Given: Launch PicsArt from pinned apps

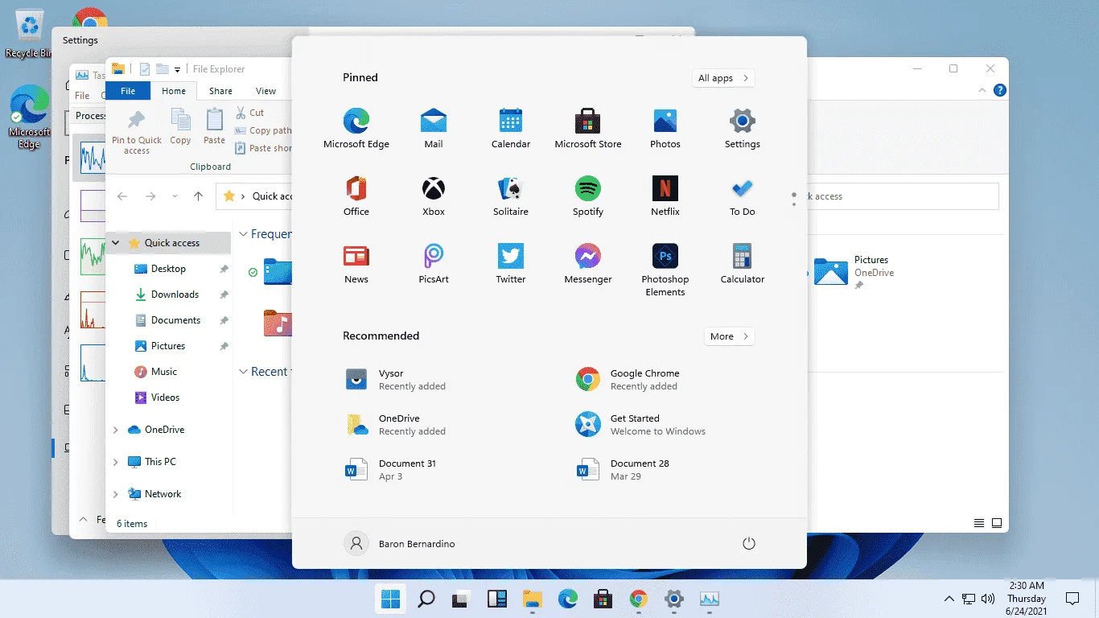Looking at the screenshot, I should 434,264.
